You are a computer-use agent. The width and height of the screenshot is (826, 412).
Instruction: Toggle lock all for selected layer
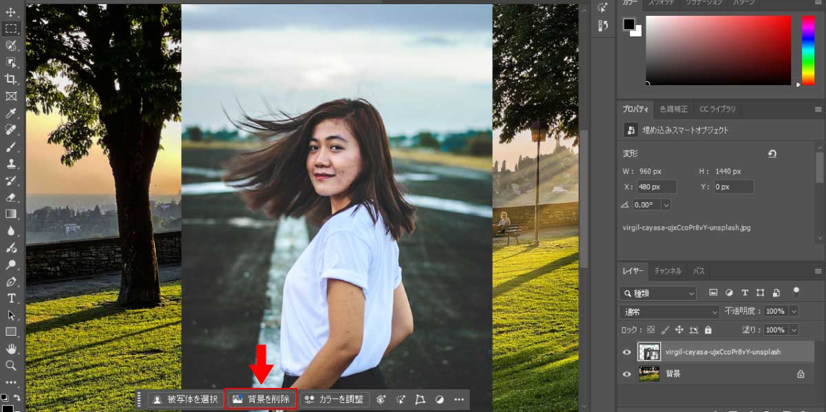tap(708, 330)
